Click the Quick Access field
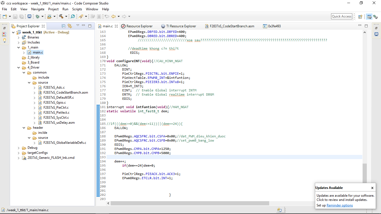 point(342,16)
